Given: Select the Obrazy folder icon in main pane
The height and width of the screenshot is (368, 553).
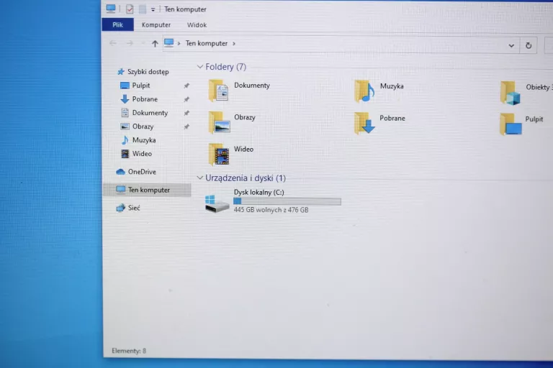Looking at the screenshot, I should point(219,122).
